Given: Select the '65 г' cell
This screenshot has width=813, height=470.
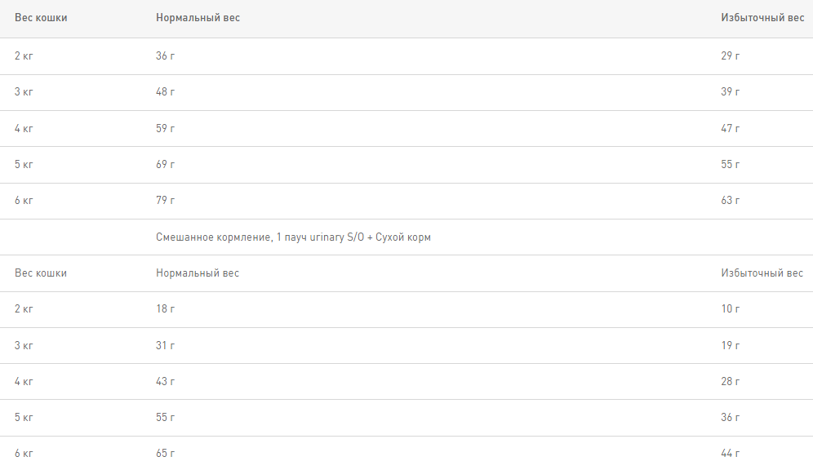Looking at the screenshot, I should click(x=166, y=454).
